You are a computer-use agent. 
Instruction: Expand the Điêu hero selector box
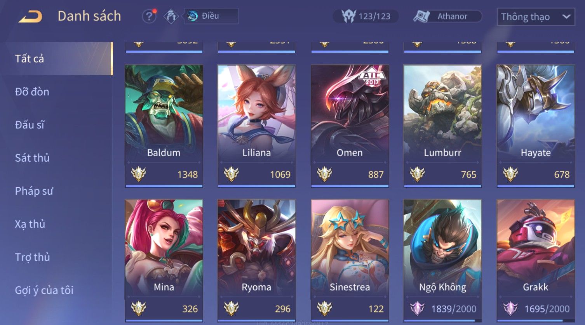(x=211, y=16)
